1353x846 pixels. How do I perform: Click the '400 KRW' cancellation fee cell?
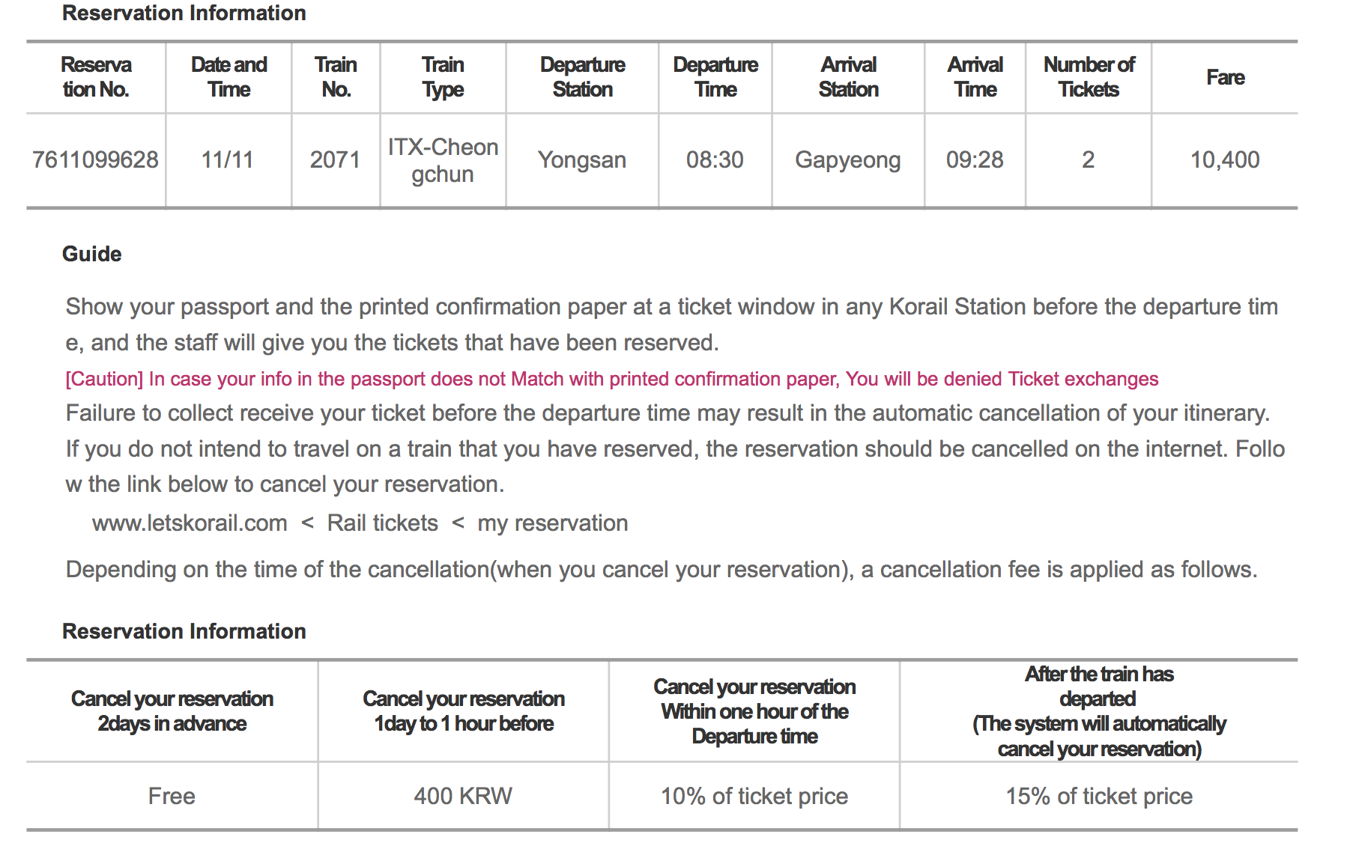tap(463, 796)
